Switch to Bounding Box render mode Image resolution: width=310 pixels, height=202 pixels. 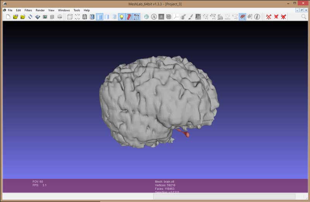pos(70,17)
